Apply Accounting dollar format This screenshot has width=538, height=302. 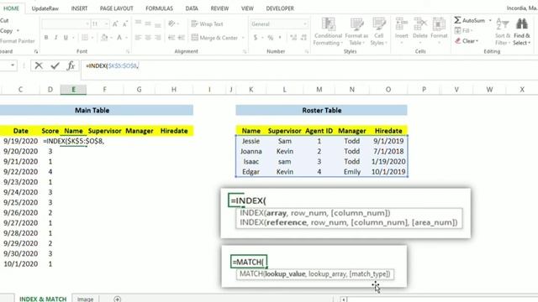256,37
